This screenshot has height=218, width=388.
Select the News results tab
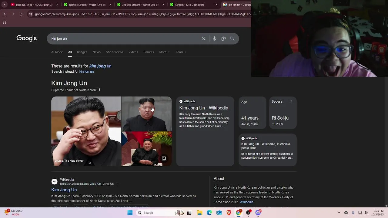point(96,52)
